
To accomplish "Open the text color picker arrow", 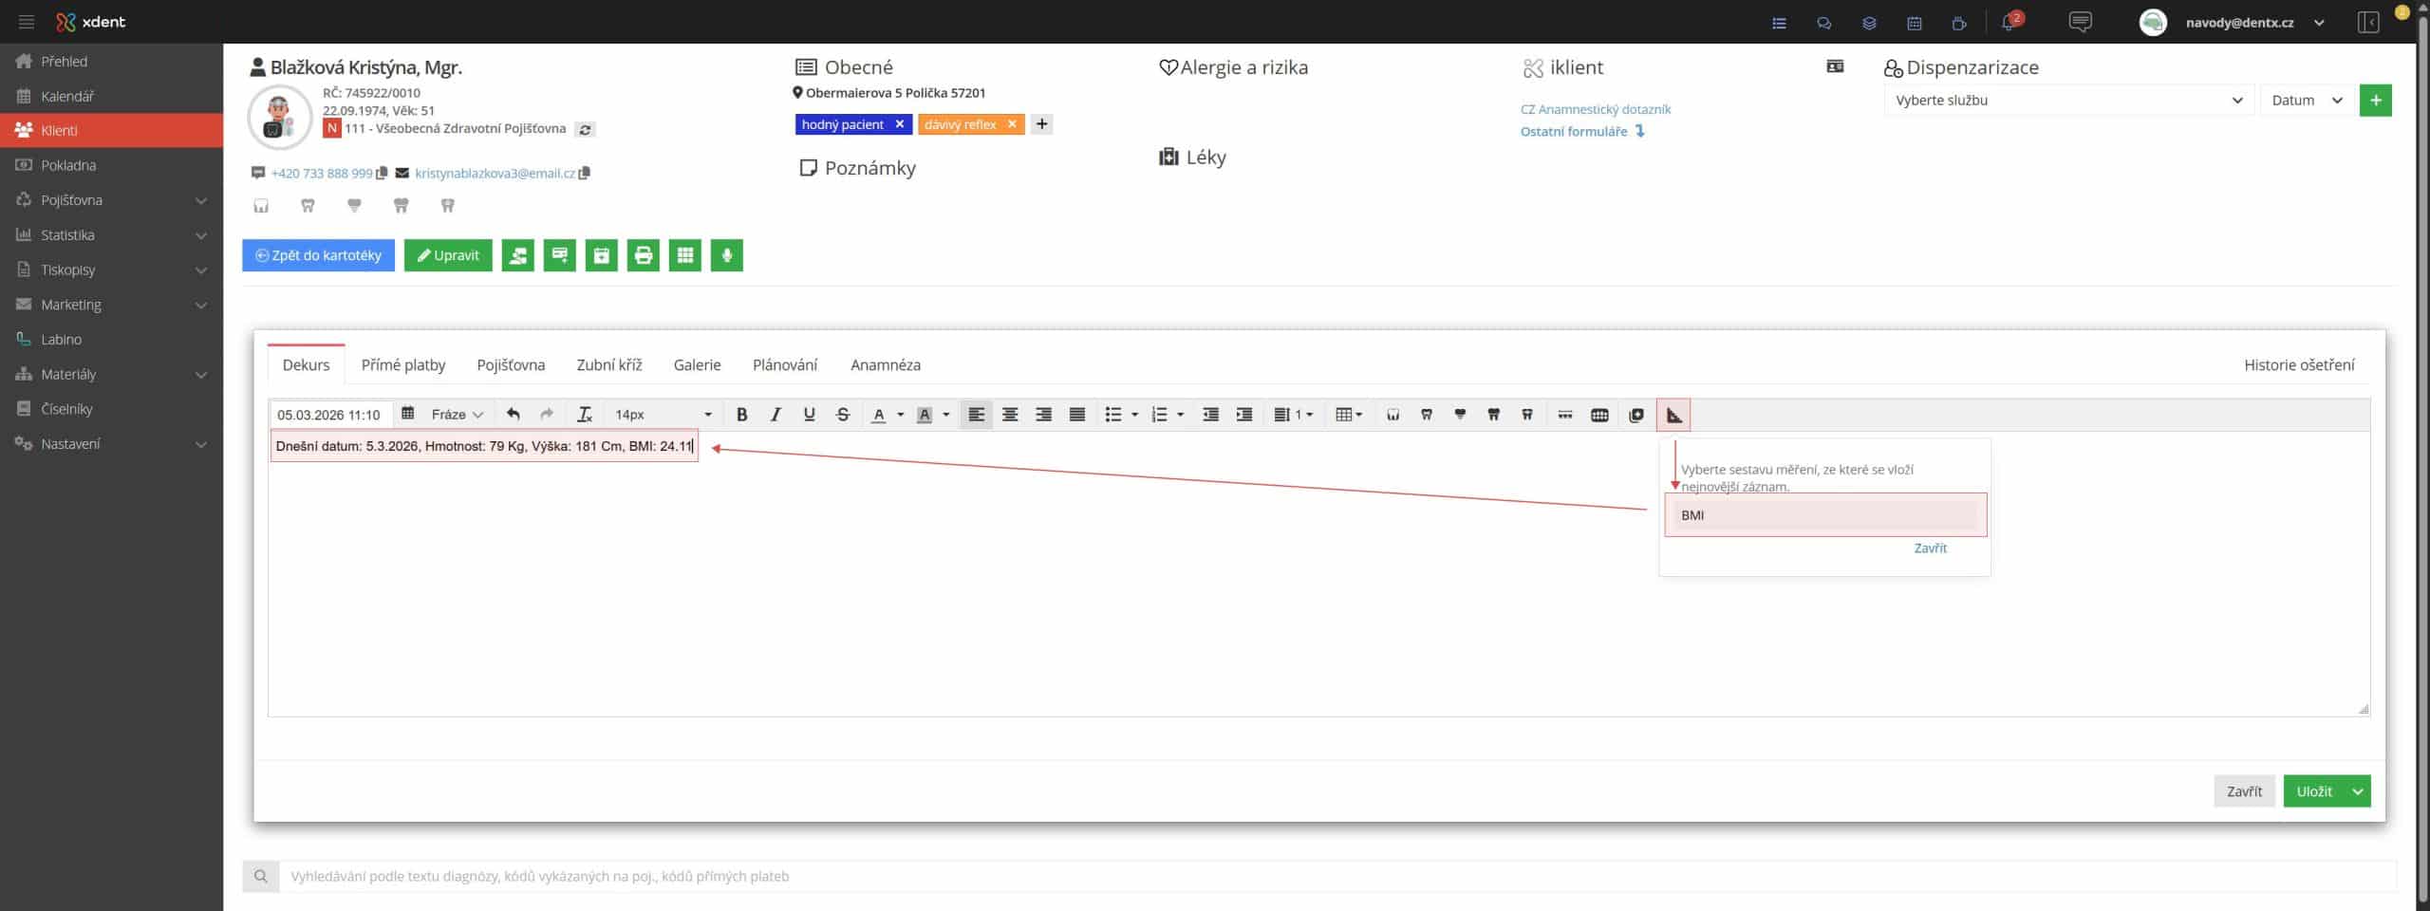I will (x=900, y=415).
